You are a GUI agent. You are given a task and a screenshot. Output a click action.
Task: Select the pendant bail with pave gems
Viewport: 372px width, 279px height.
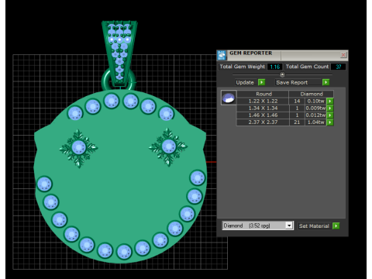[119, 53]
